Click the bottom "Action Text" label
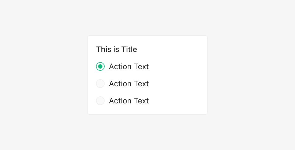 [129, 101]
